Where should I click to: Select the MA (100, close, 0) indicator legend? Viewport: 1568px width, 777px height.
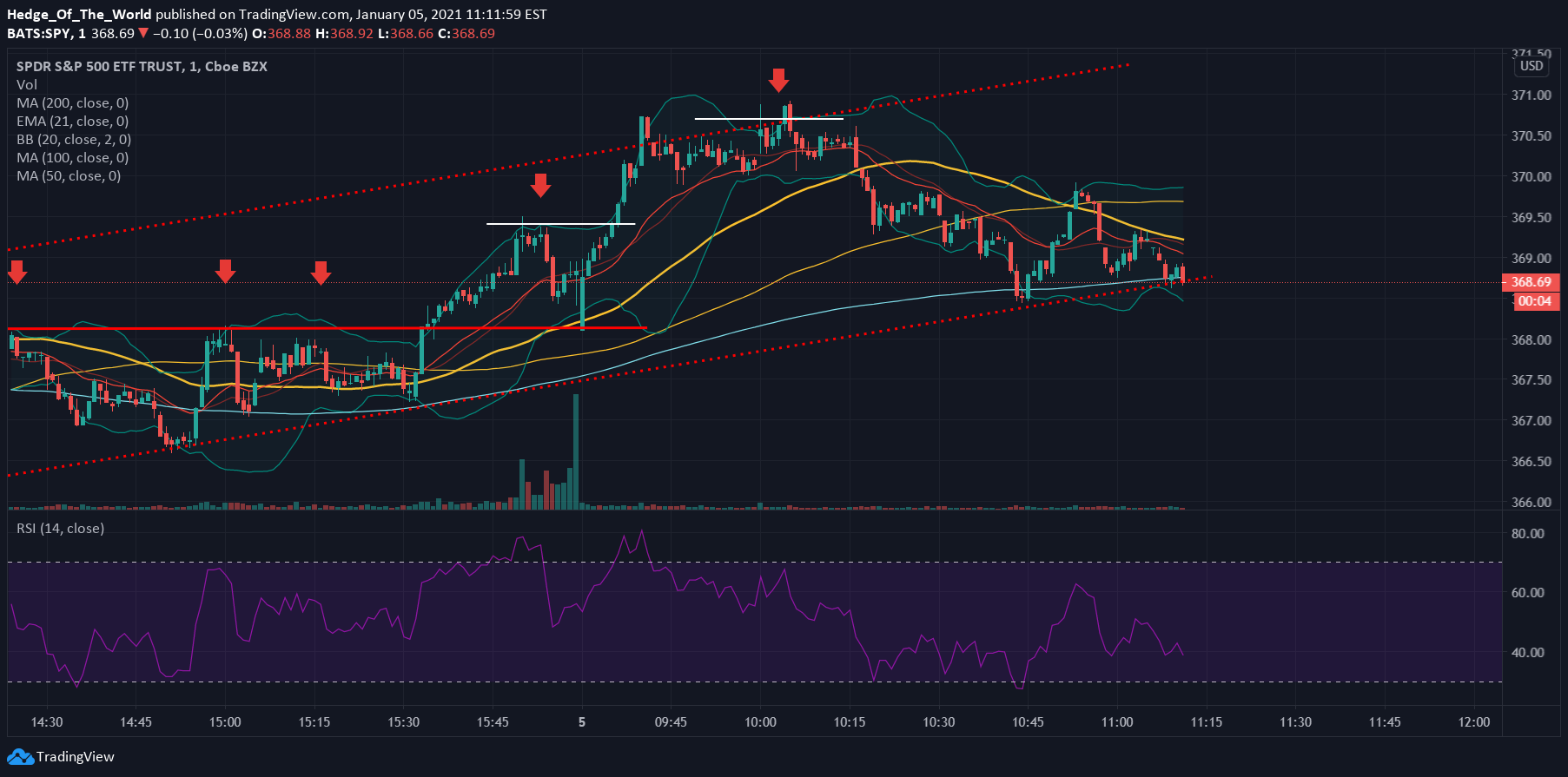73,158
